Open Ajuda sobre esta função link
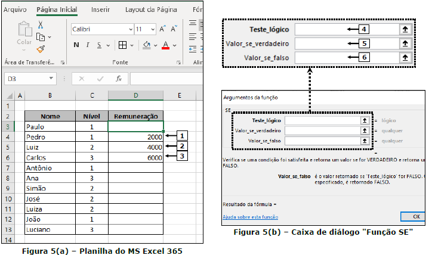 pyautogui.click(x=251, y=217)
